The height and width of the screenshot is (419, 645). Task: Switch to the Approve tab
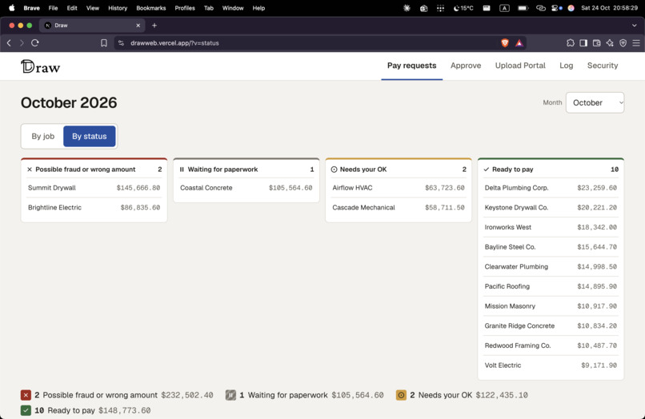click(x=466, y=66)
